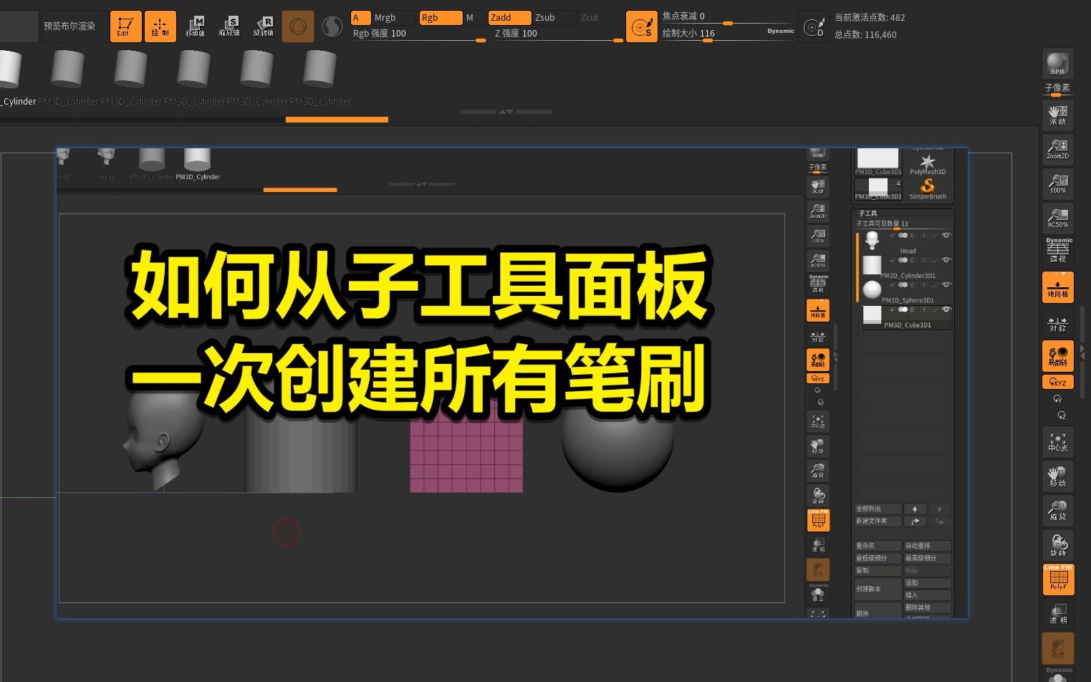Toggle the 3D gizmo circle-triangle icon

[298, 27]
